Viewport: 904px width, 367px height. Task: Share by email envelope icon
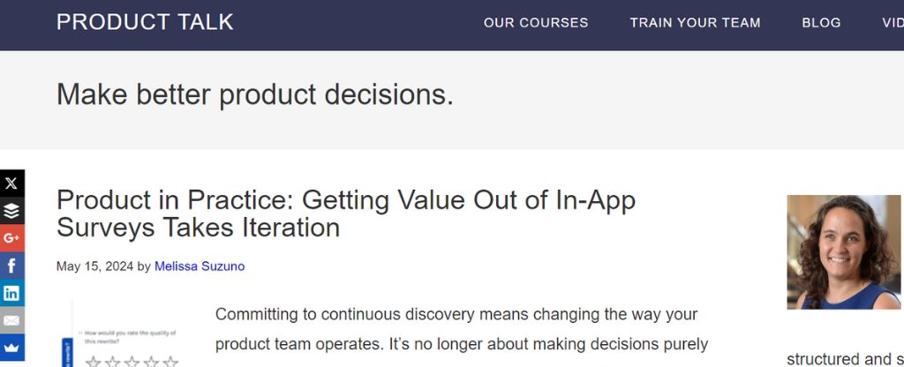(x=11, y=320)
